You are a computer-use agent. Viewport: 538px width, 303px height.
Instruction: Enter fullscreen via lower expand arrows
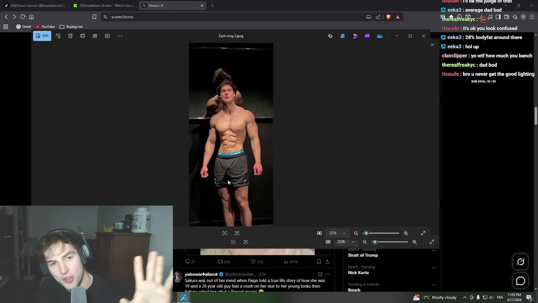pyautogui.click(x=432, y=242)
